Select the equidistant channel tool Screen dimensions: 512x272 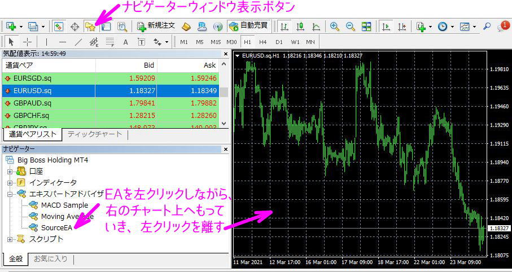point(94,42)
